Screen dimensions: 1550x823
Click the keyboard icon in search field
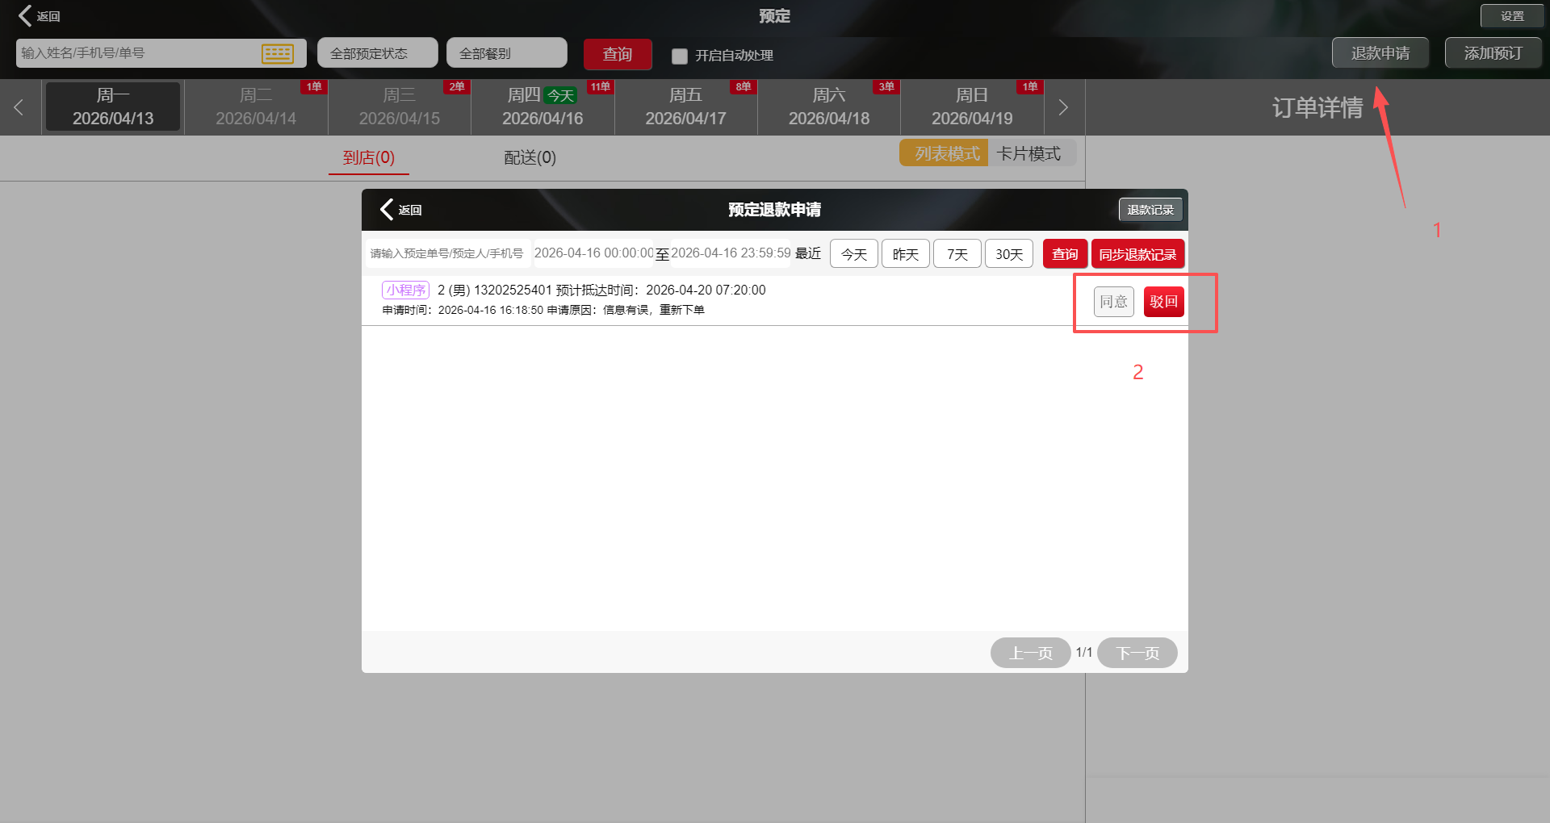[x=278, y=53]
